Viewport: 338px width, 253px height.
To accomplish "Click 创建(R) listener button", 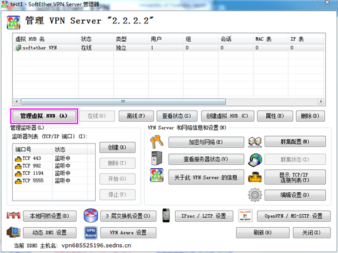I will point(117,148).
